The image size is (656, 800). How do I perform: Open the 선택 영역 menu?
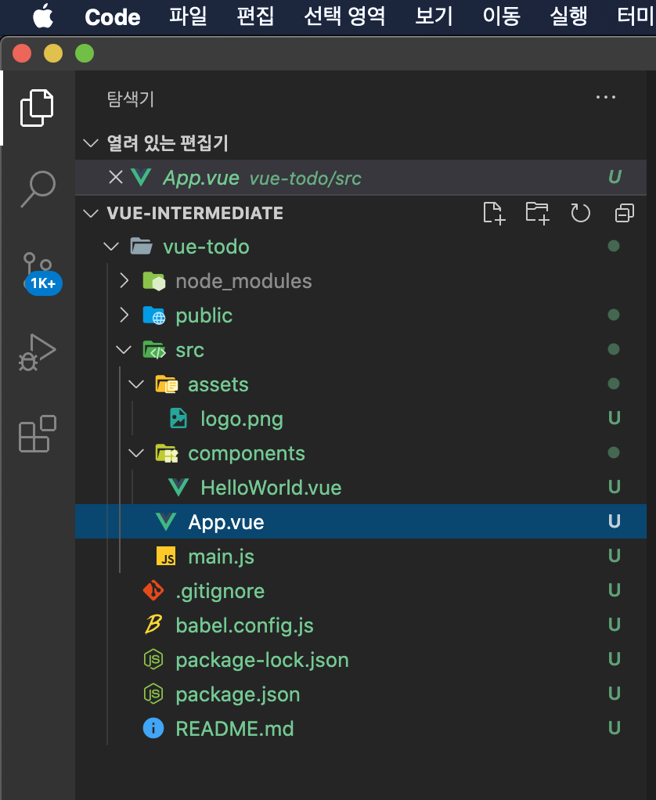tap(345, 16)
